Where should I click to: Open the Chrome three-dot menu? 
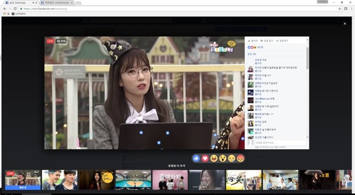[x=352, y=9]
